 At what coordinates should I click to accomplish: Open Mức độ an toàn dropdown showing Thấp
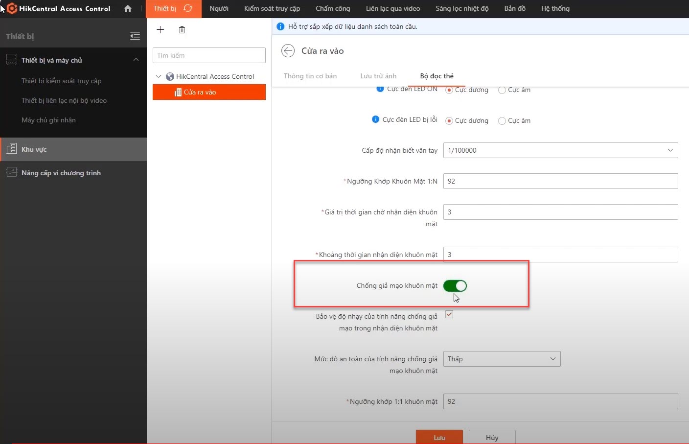tap(502, 359)
